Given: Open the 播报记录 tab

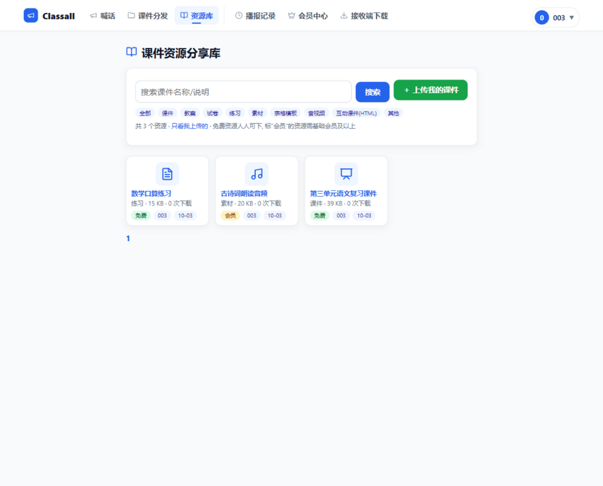Looking at the screenshot, I should [x=256, y=16].
